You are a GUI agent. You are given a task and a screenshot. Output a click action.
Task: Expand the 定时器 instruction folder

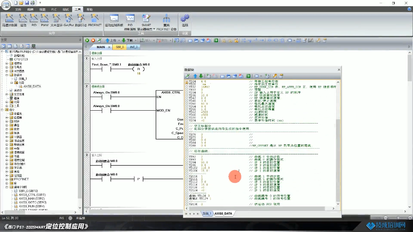point(7,175)
